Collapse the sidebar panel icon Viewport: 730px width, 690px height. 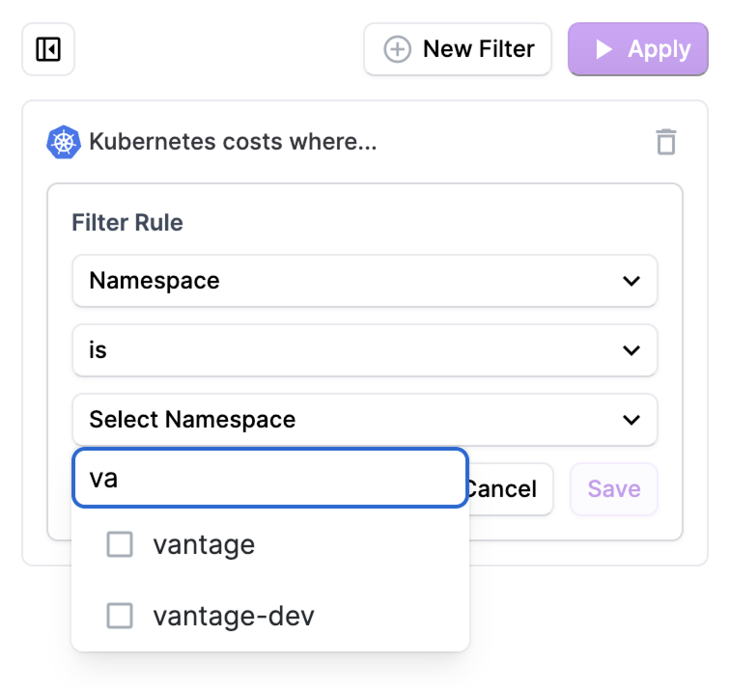[x=48, y=49]
